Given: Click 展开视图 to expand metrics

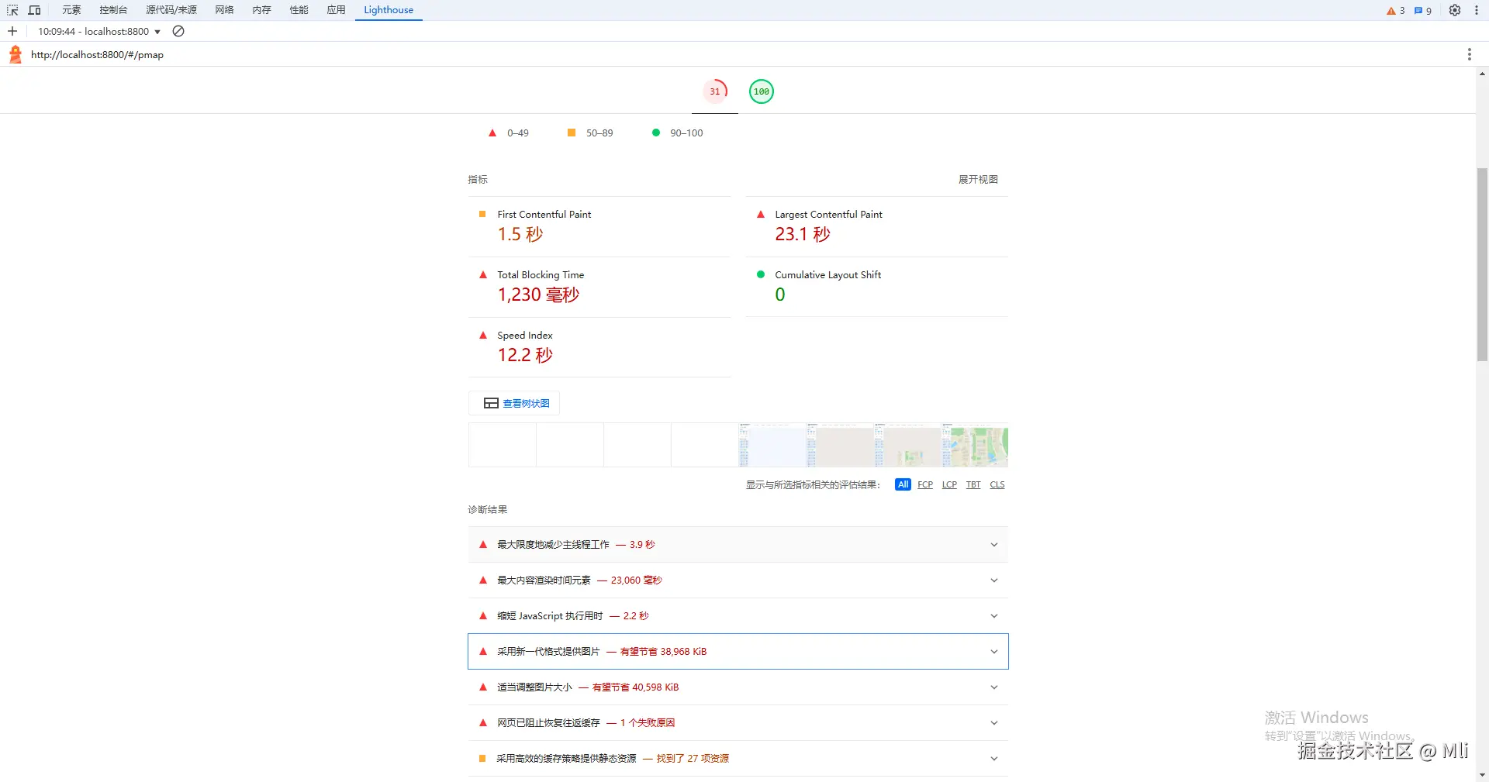Looking at the screenshot, I should 978,180.
